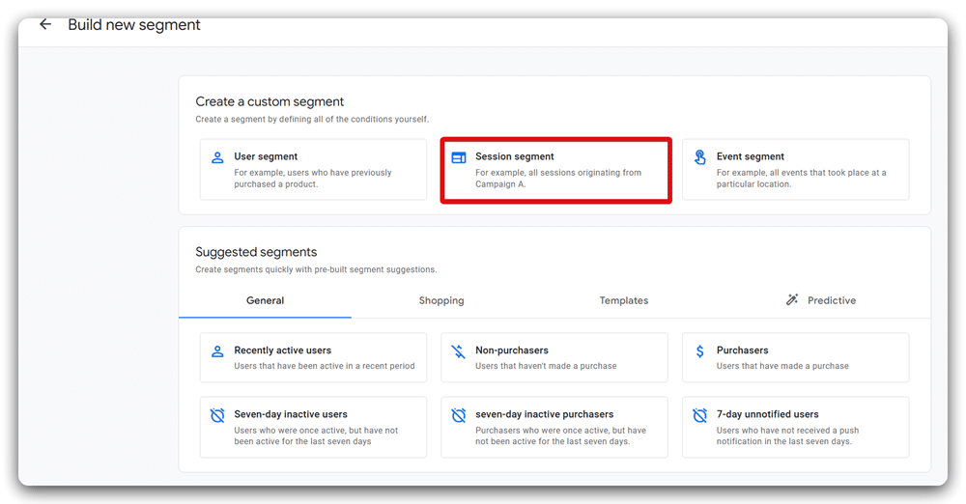Select the Purchasers suggested segment title
966x504 pixels.
(x=742, y=350)
